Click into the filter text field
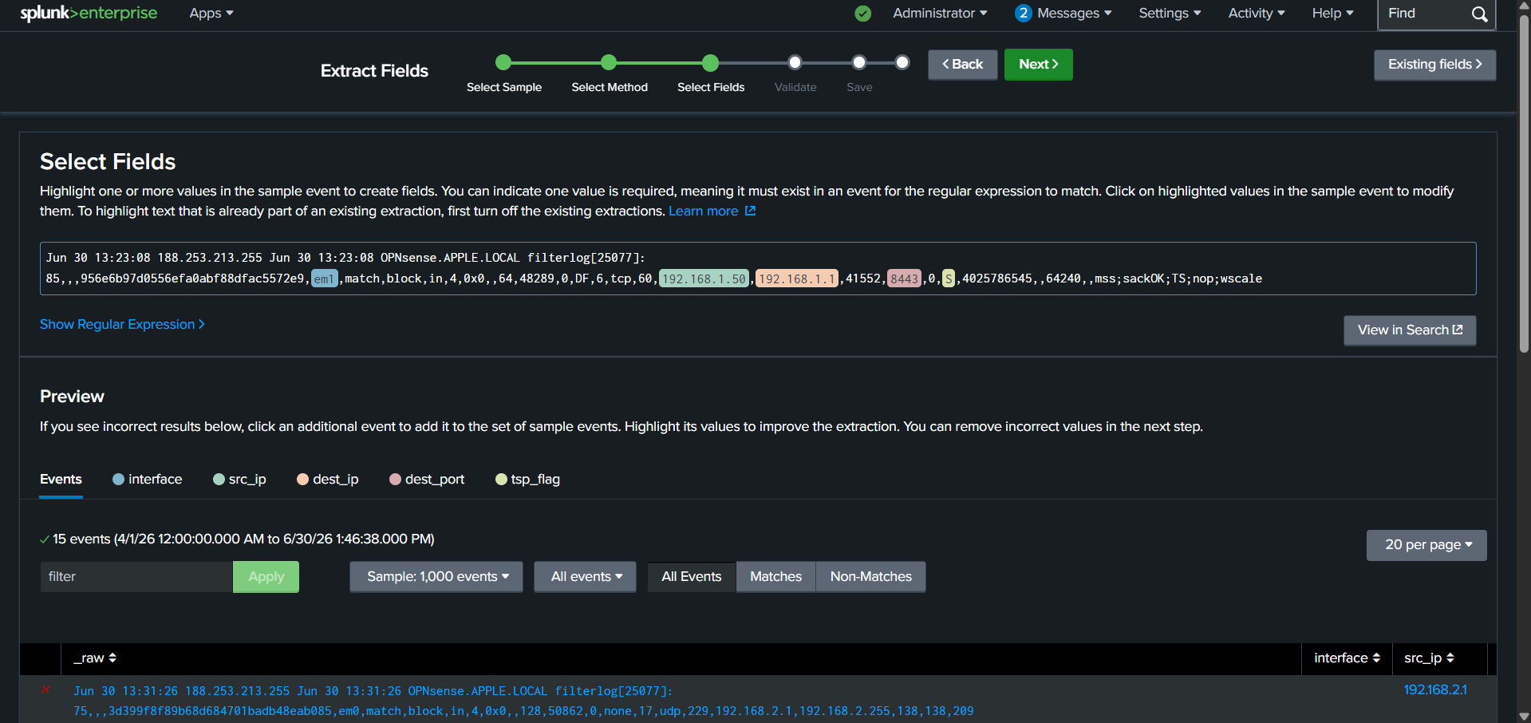The height and width of the screenshot is (723, 1531). pyautogui.click(x=136, y=577)
